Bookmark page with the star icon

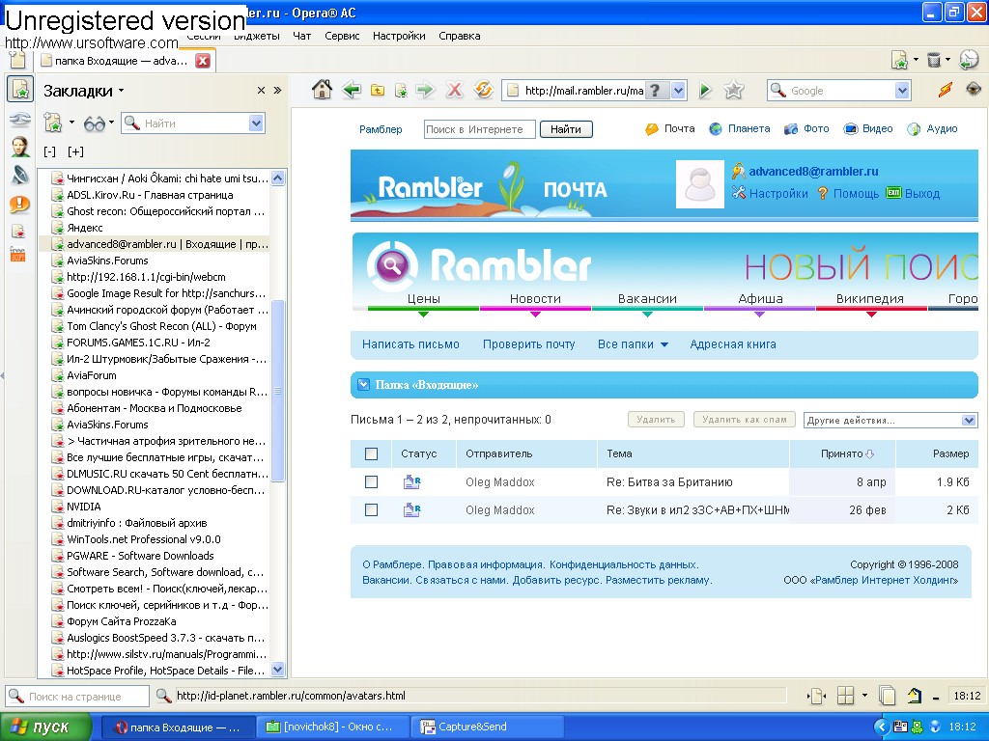pos(734,91)
